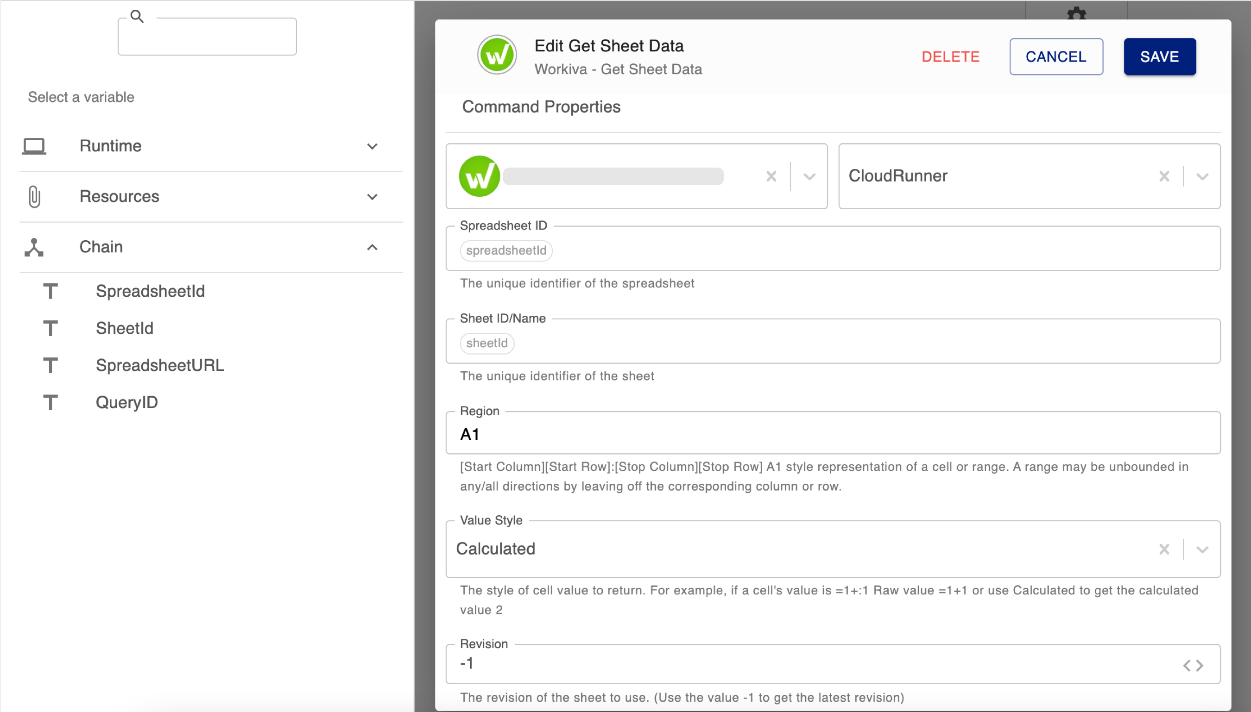Click the Chain node icon
Viewport: 1251px width, 712px height.
pyautogui.click(x=34, y=247)
